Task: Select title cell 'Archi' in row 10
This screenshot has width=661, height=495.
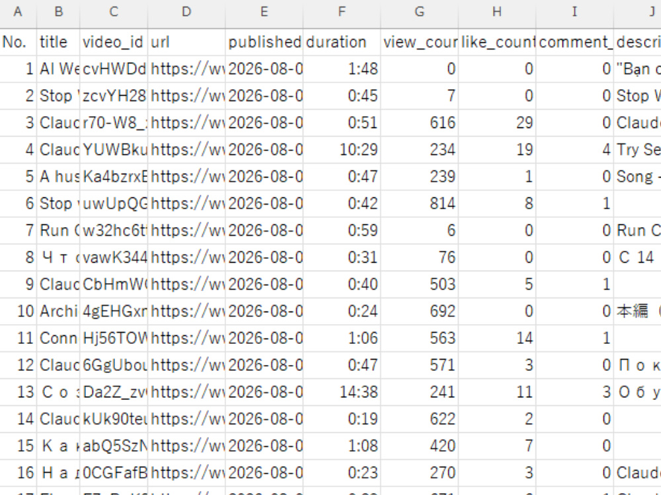Action: coord(59,311)
